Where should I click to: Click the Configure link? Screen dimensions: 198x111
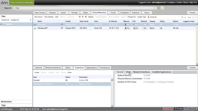pyautogui.click(x=171, y=2)
